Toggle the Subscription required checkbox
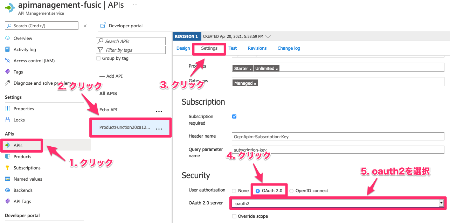Viewport: 450px width, 223px height. point(234,117)
